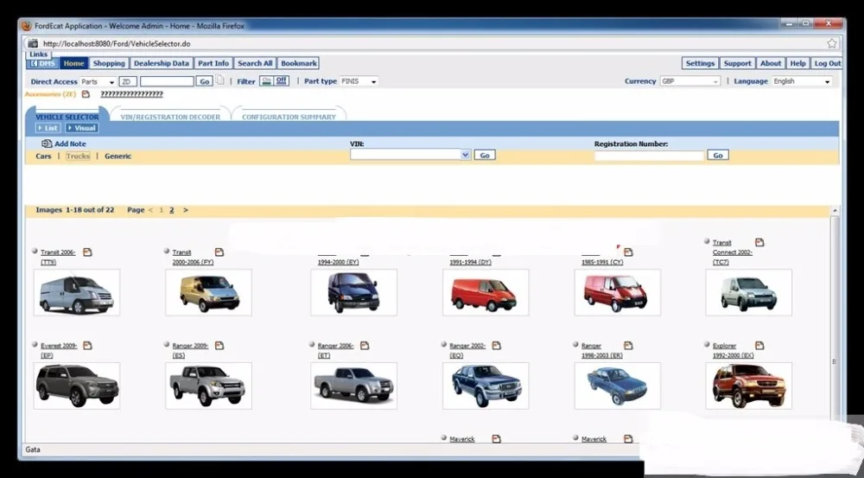Screen dimensions: 864x478
Task: Click document icon after Direct Access Go
Action: tap(220, 80)
